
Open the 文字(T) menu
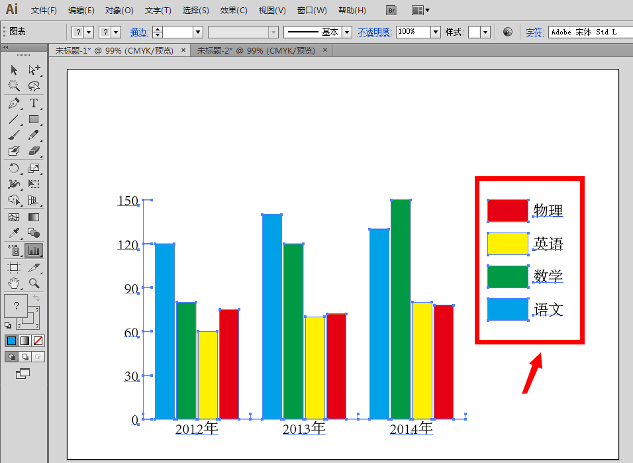158,11
